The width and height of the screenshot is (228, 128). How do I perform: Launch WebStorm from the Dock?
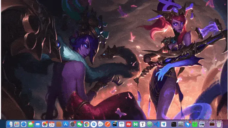point(115,124)
